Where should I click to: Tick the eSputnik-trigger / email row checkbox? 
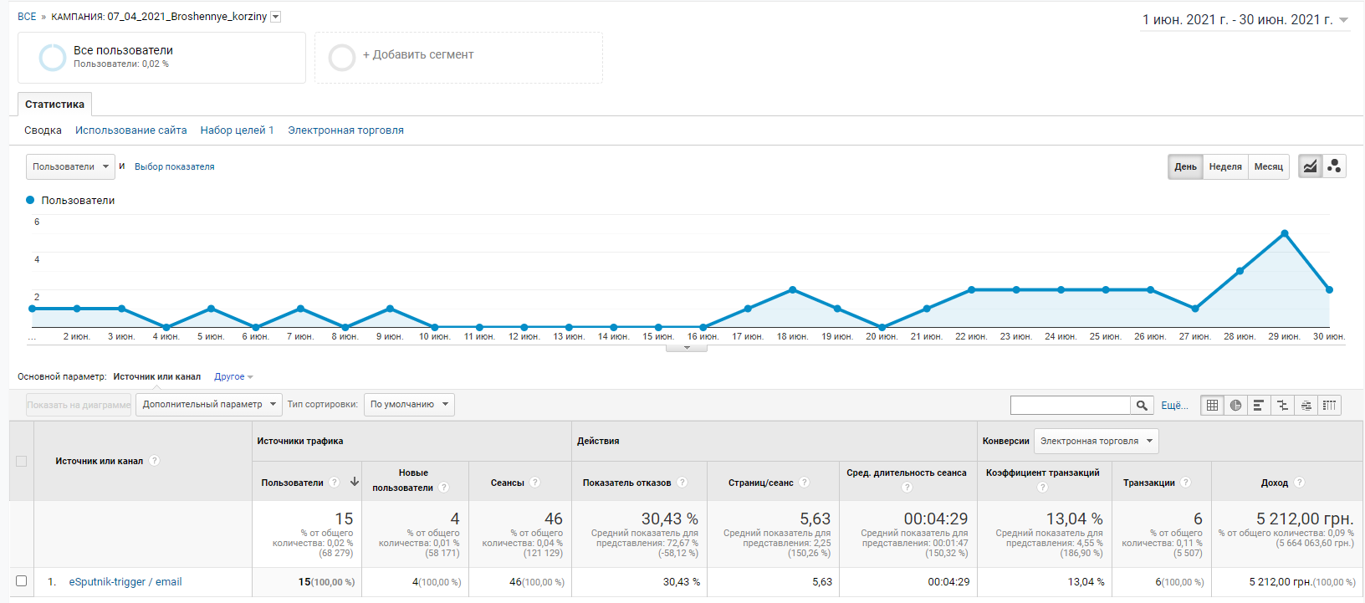click(22, 581)
